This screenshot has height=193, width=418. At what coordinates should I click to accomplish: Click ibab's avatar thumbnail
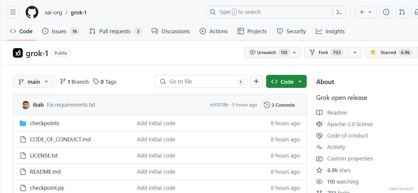pos(26,105)
